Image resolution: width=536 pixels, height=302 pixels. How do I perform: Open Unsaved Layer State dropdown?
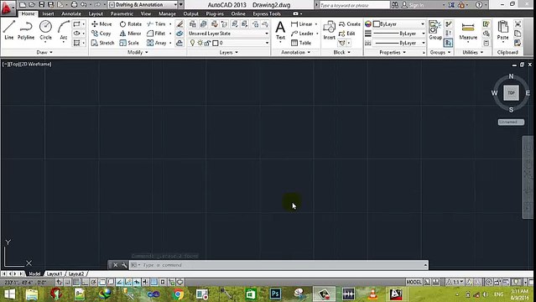pyautogui.click(x=228, y=34)
